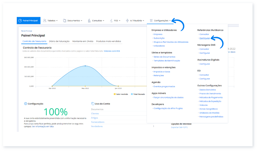Toggle Valor recebido legend swatch
The image size is (257, 151).
point(115,94)
